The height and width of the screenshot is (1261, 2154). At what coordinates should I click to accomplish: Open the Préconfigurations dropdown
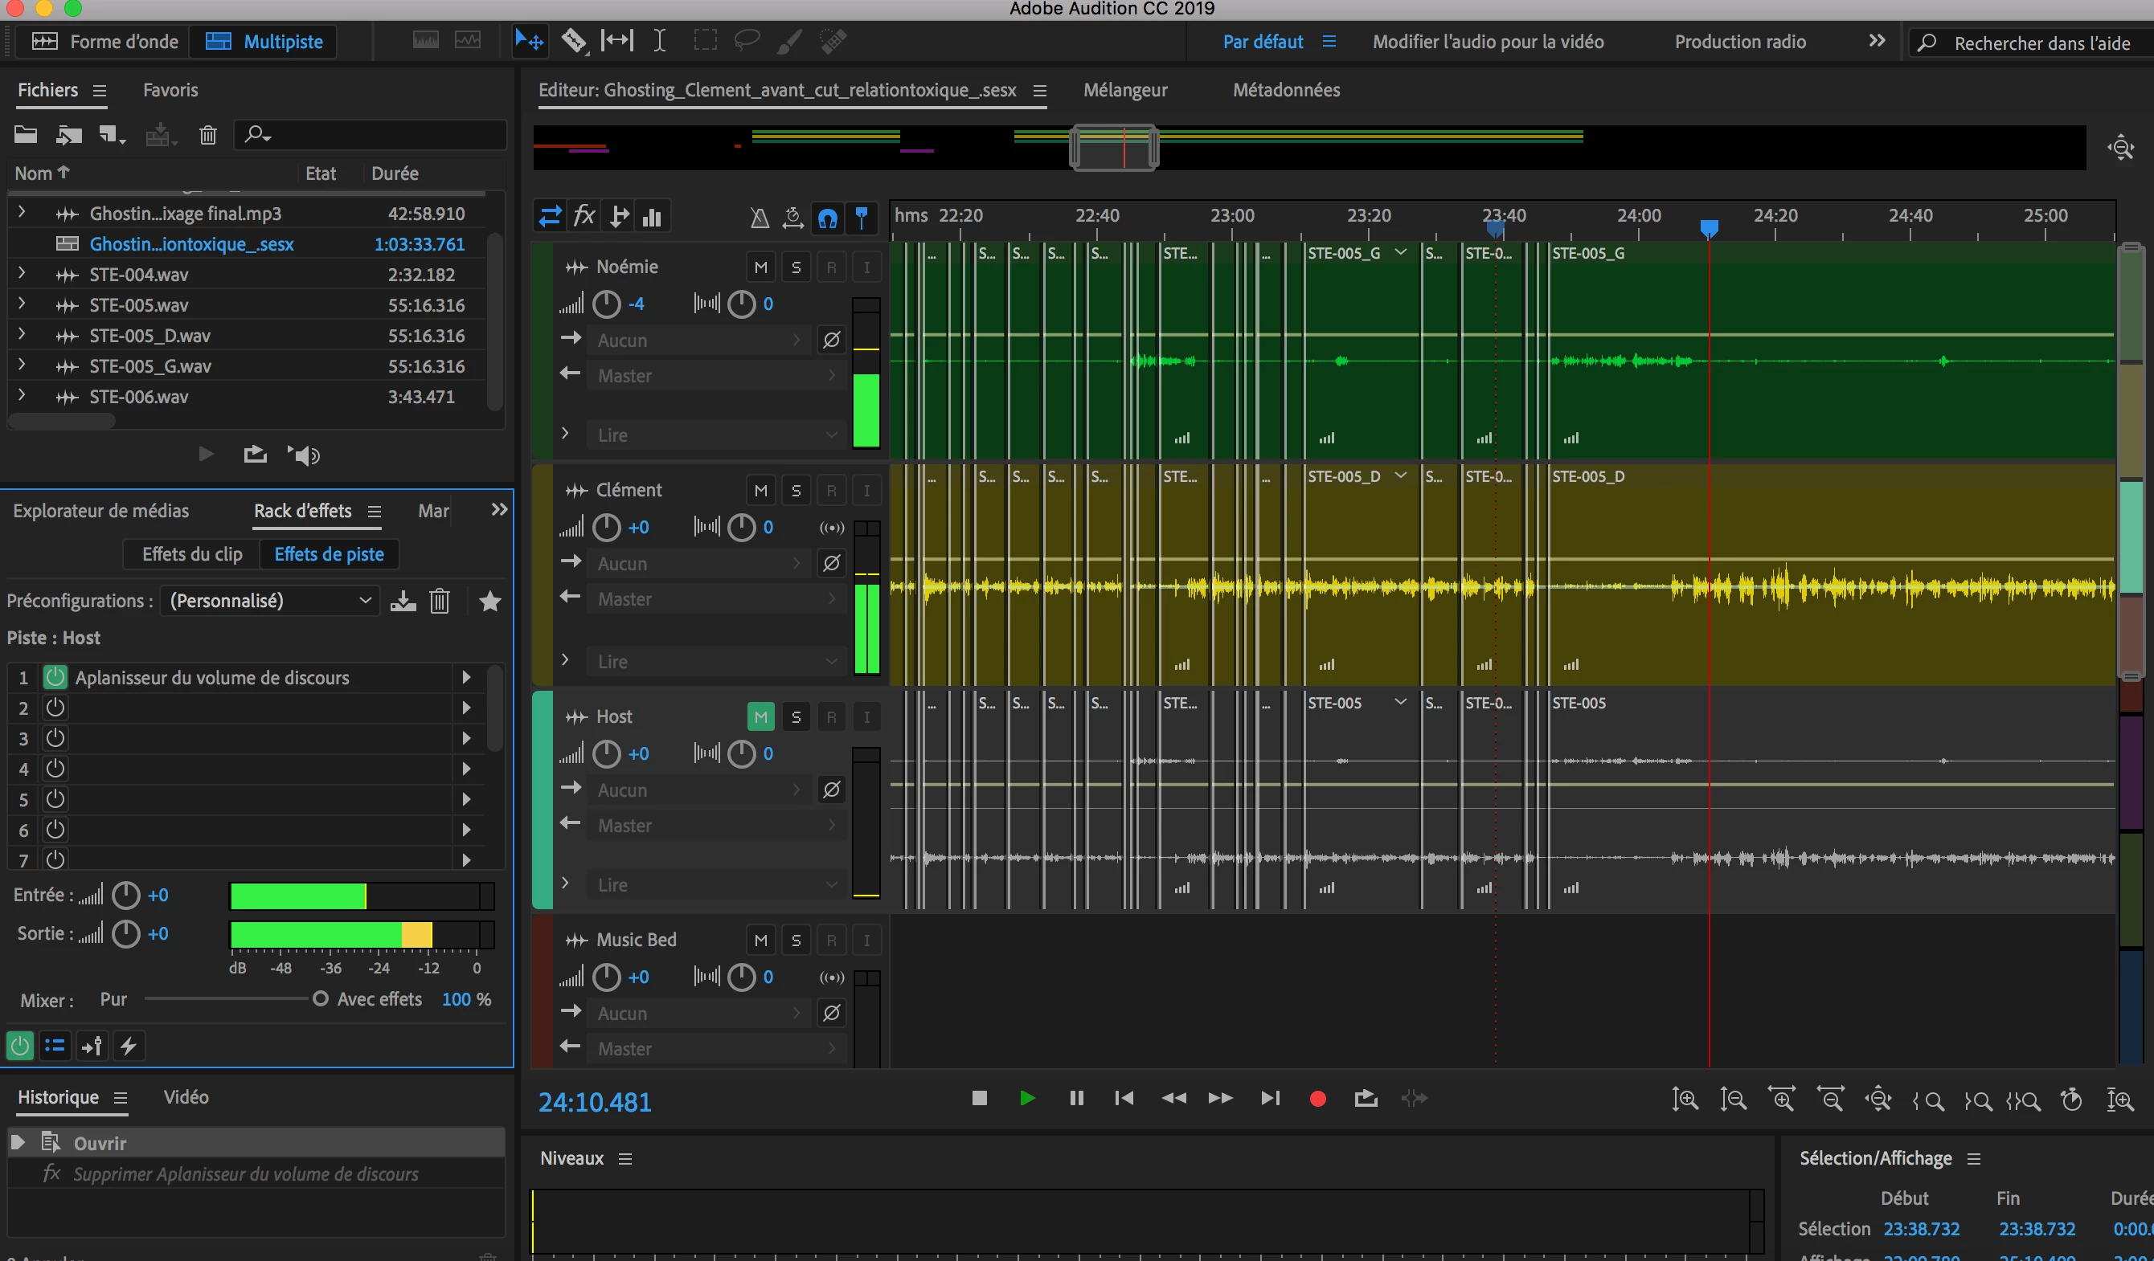(x=270, y=601)
